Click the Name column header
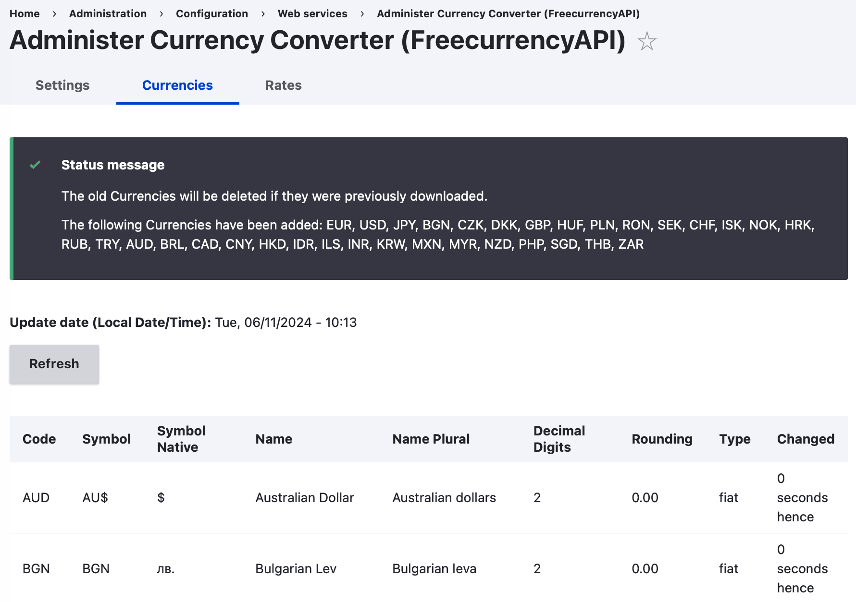The width and height of the screenshot is (856, 602). tap(273, 439)
